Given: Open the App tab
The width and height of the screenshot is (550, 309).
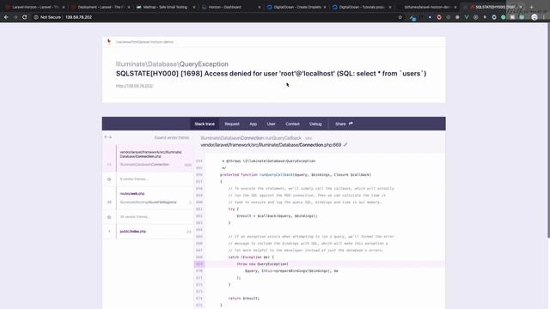Looking at the screenshot, I should [253, 124].
